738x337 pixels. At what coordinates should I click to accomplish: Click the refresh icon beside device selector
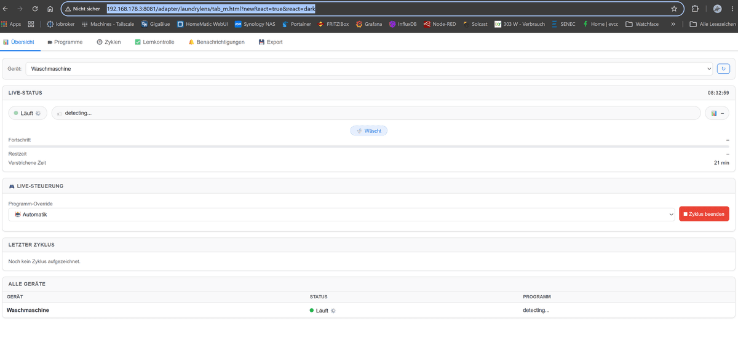(x=723, y=69)
